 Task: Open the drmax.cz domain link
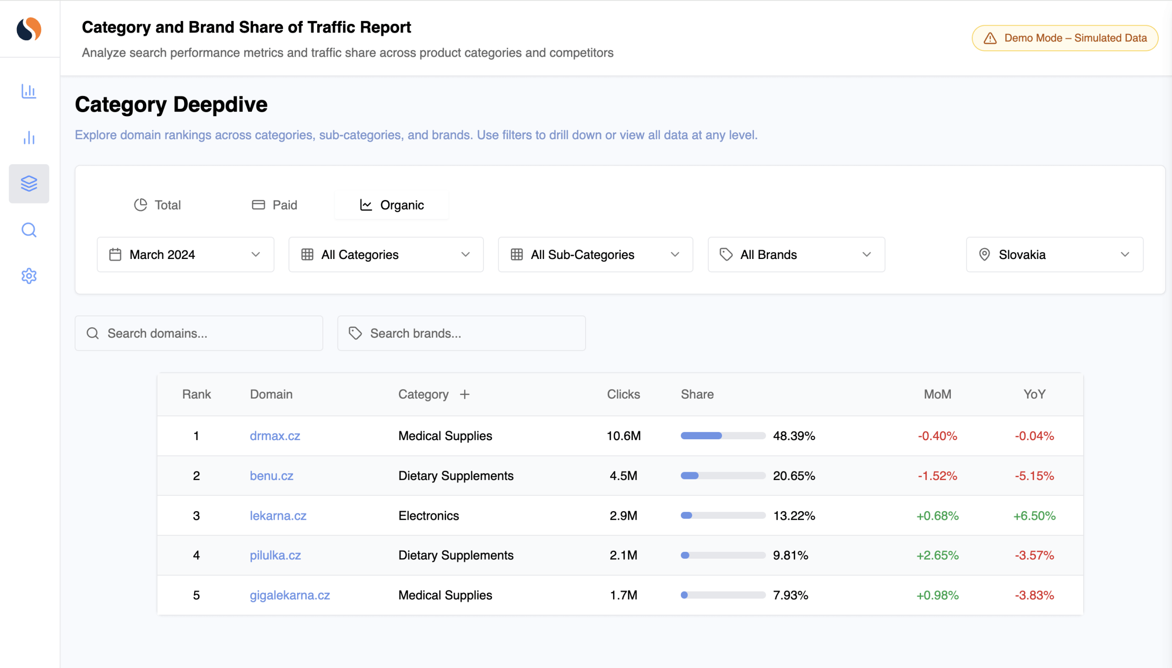(x=275, y=436)
